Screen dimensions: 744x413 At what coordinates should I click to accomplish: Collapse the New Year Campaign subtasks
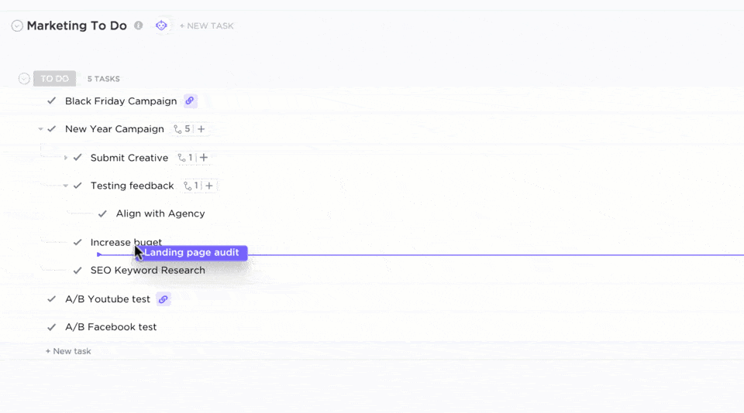tap(40, 129)
